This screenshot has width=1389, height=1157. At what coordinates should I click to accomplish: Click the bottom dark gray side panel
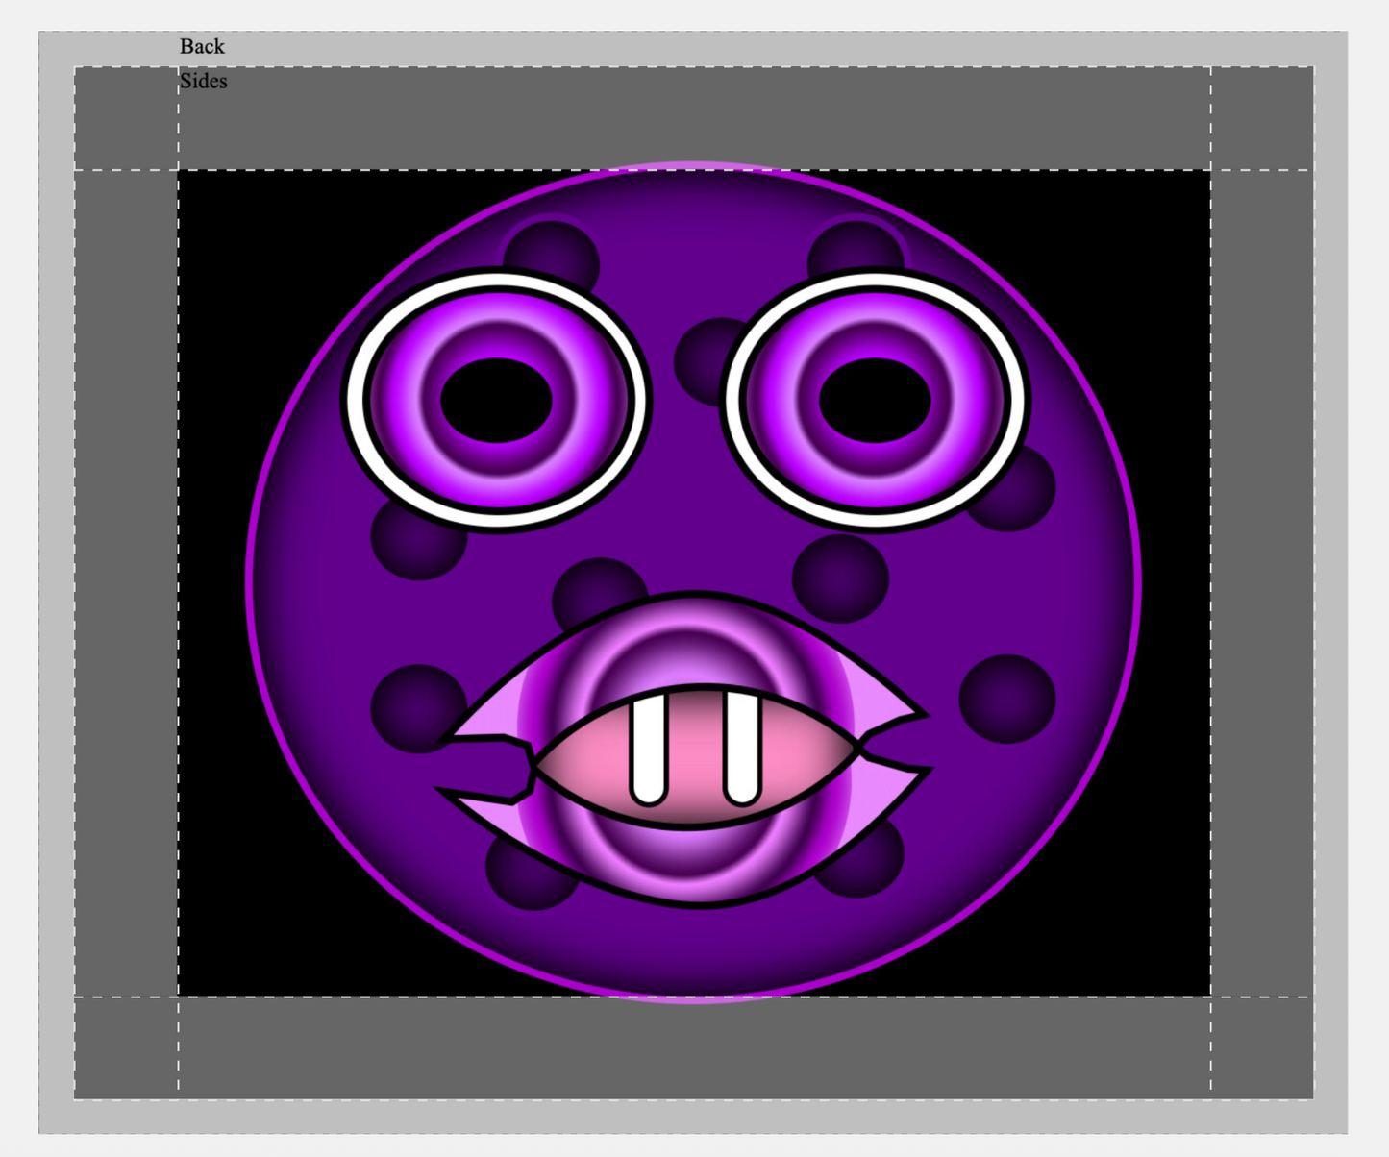tap(692, 1046)
